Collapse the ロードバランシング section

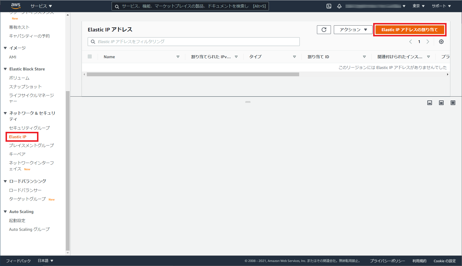[x=5, y=181]
